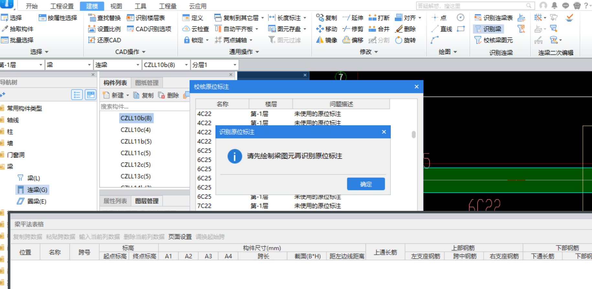Image resolution: width=592 pixels, height=289 pixels.
Task: Select 7C22 row in 校核原位标注 list
Action: [293, 206]
